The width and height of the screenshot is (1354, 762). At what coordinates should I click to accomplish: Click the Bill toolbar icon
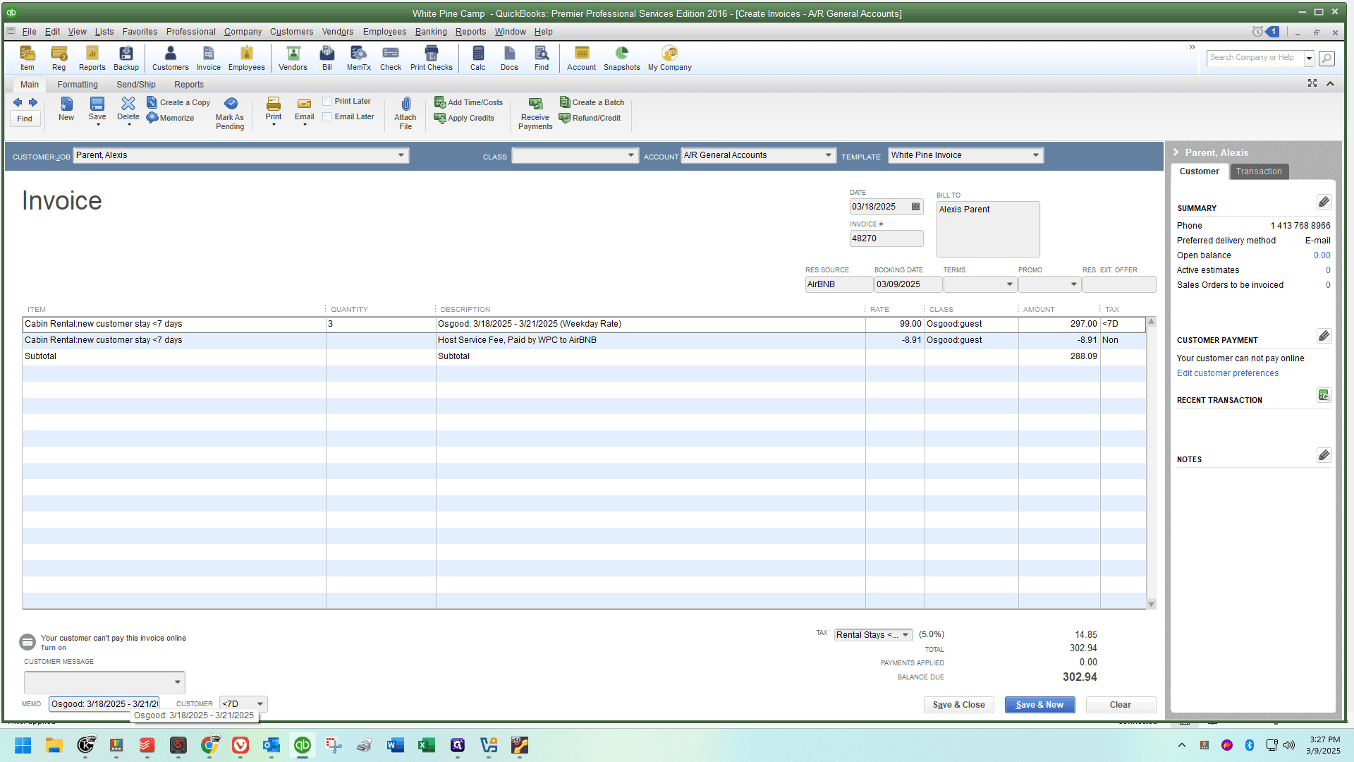coord(327,58)
